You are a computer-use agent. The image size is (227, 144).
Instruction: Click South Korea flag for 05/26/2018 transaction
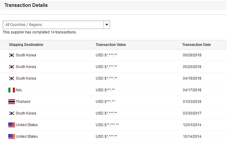coord(12,67)
